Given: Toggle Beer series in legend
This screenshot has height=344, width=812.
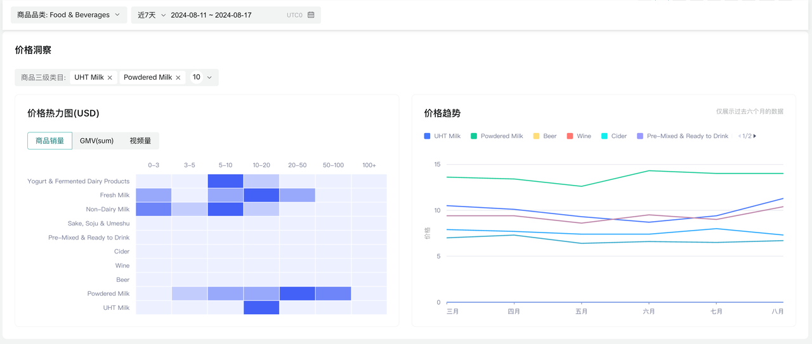Looking at the screenshot, I should [545, 136].
